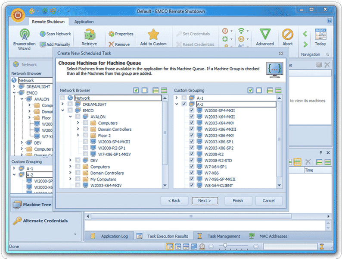
Task: Click the check-all icon above Network Browser list
Action: pyautogui.click(x=136, y=90)
